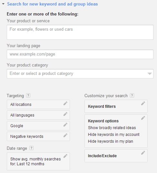The height and width of the screenshot is (173, 157).
Task: Click the pencil icon in the Google network box
Action: coord(65,125)
